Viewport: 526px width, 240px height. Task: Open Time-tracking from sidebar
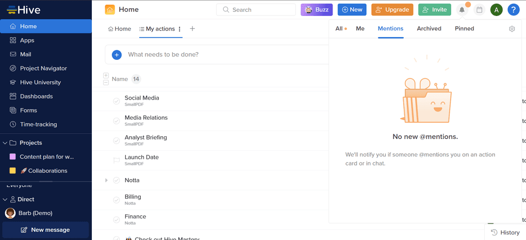[38, 124]
